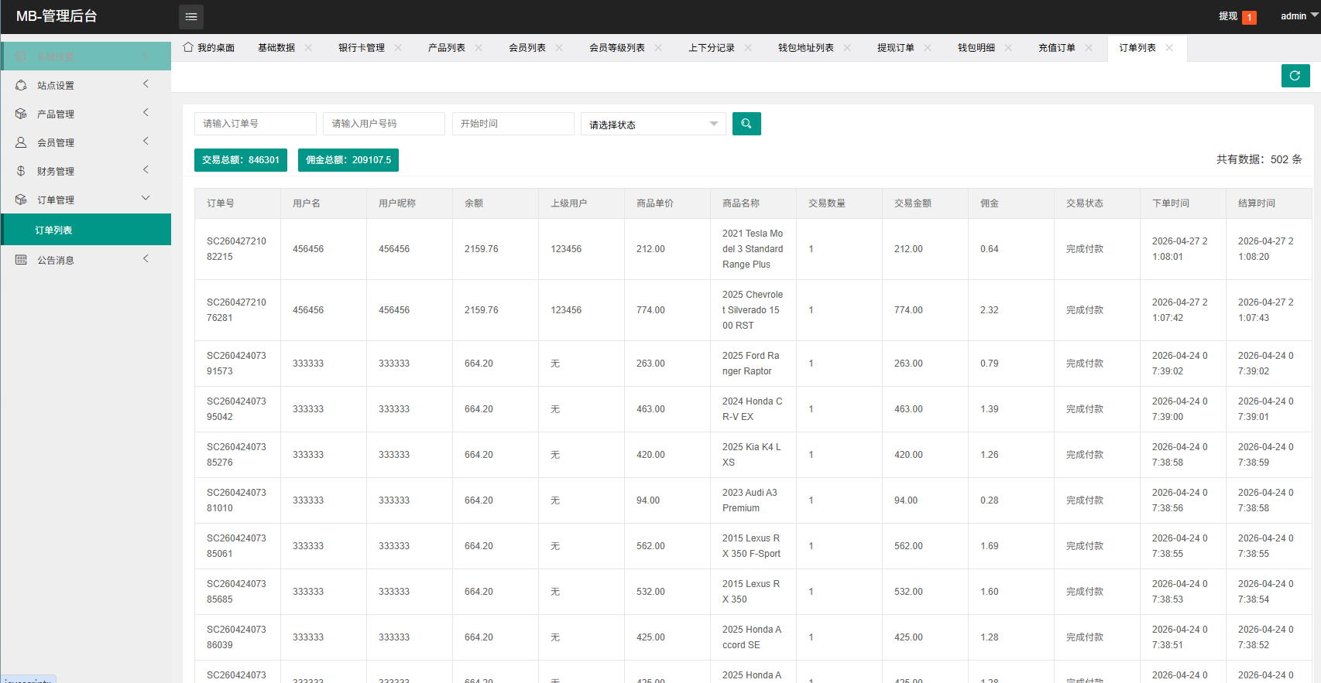
Task: Click the home icon on 我的桌面 tab
Action: (188, 47)
